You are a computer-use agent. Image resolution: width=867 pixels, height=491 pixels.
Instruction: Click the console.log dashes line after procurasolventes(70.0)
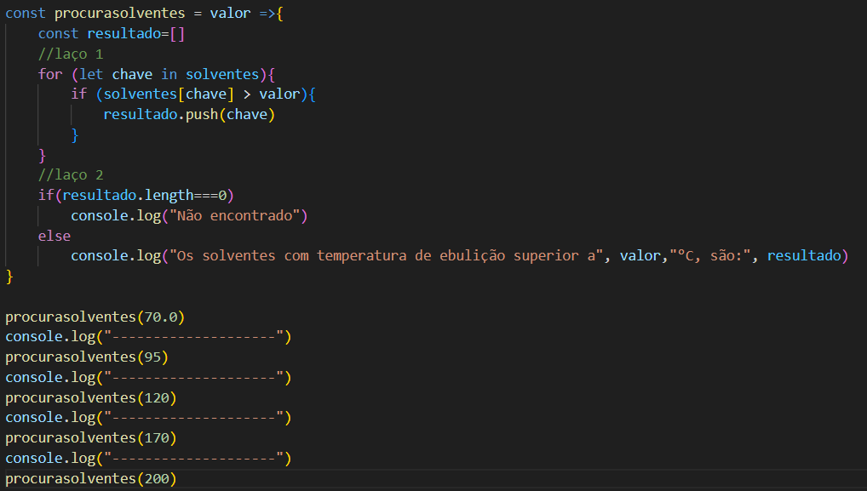148,336
